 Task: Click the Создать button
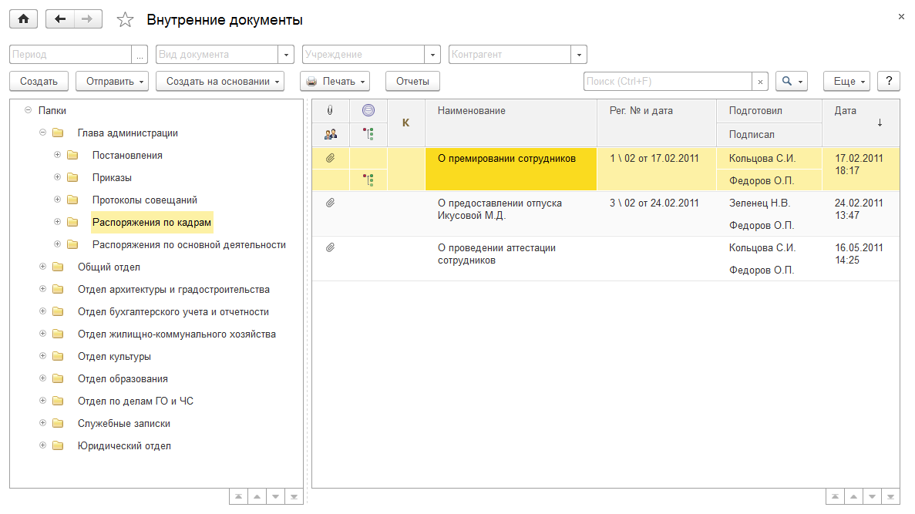click(x=39, y=81)
